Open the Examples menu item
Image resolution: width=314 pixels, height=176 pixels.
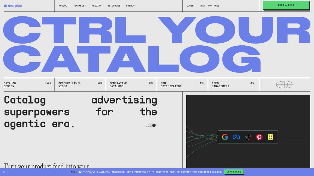click(80, 5)
